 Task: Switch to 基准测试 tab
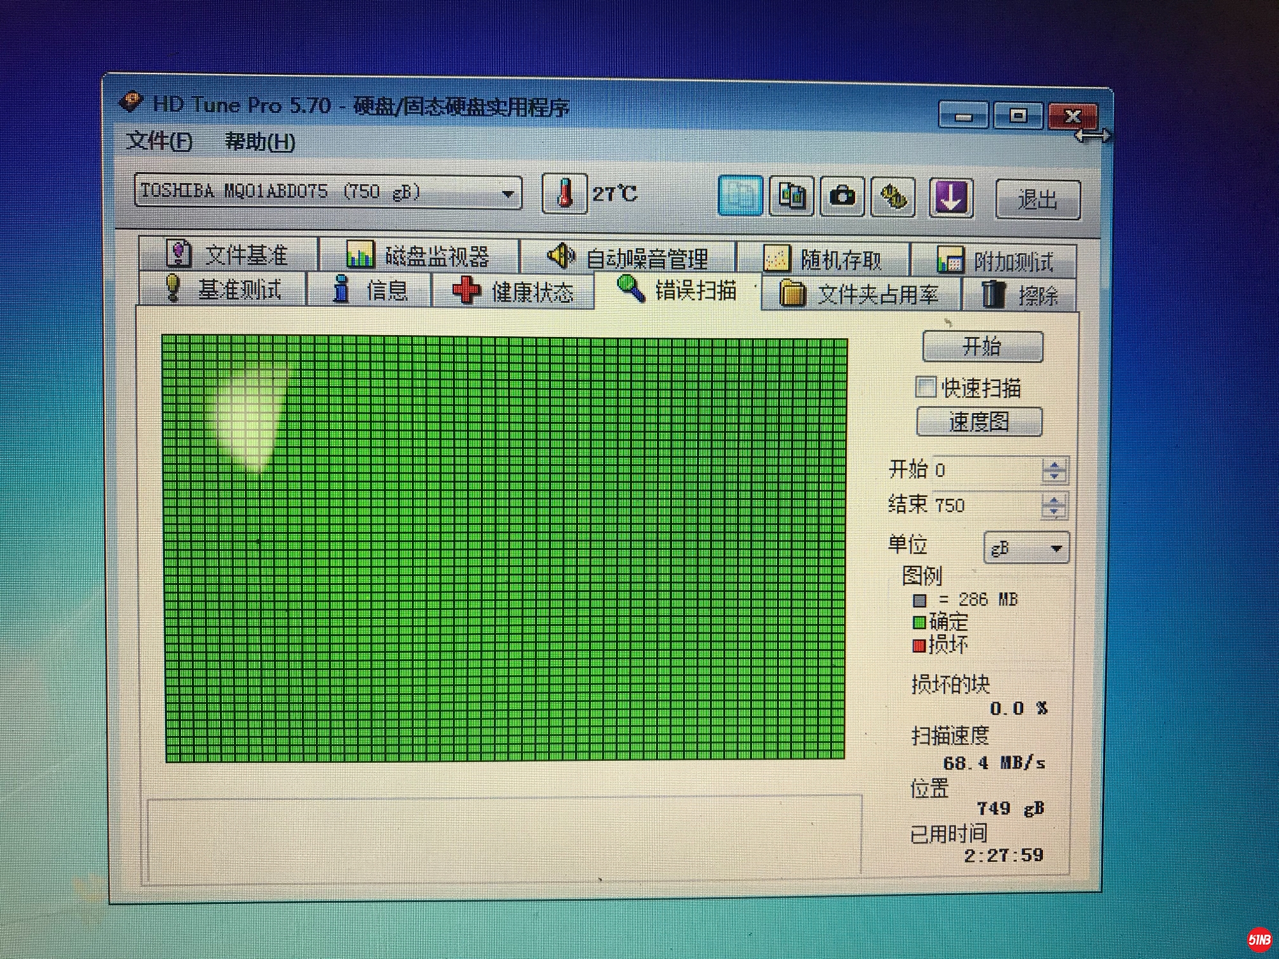(x=223, y=289)
